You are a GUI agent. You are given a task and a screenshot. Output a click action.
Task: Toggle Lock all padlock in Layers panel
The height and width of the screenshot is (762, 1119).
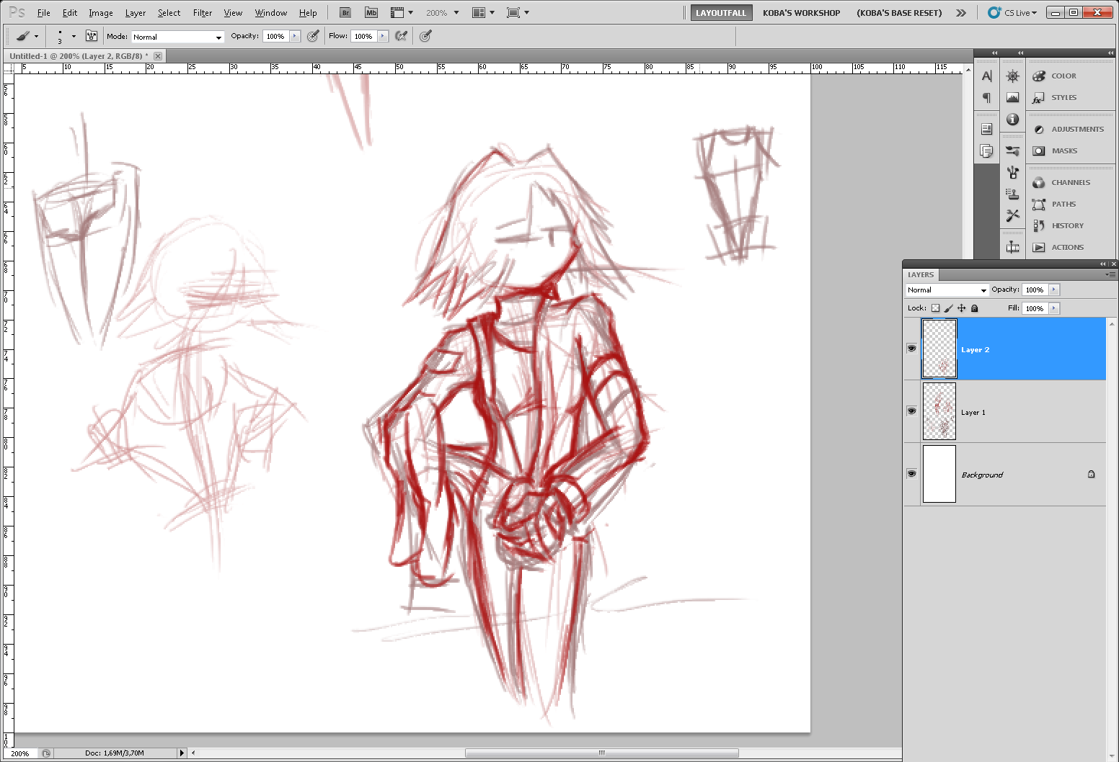point(975,308)
